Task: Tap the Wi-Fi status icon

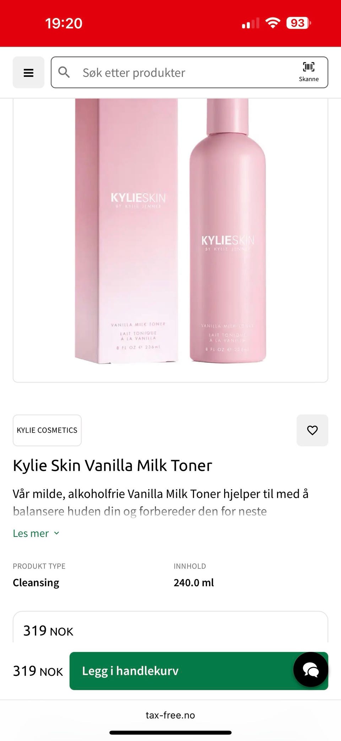Action: coord(273,23)
